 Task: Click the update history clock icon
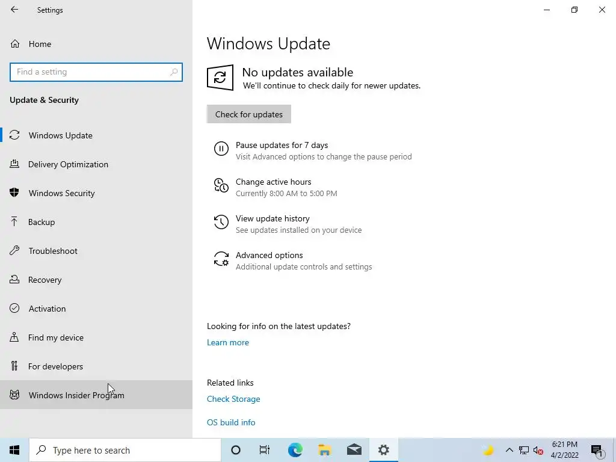[221, 222]
